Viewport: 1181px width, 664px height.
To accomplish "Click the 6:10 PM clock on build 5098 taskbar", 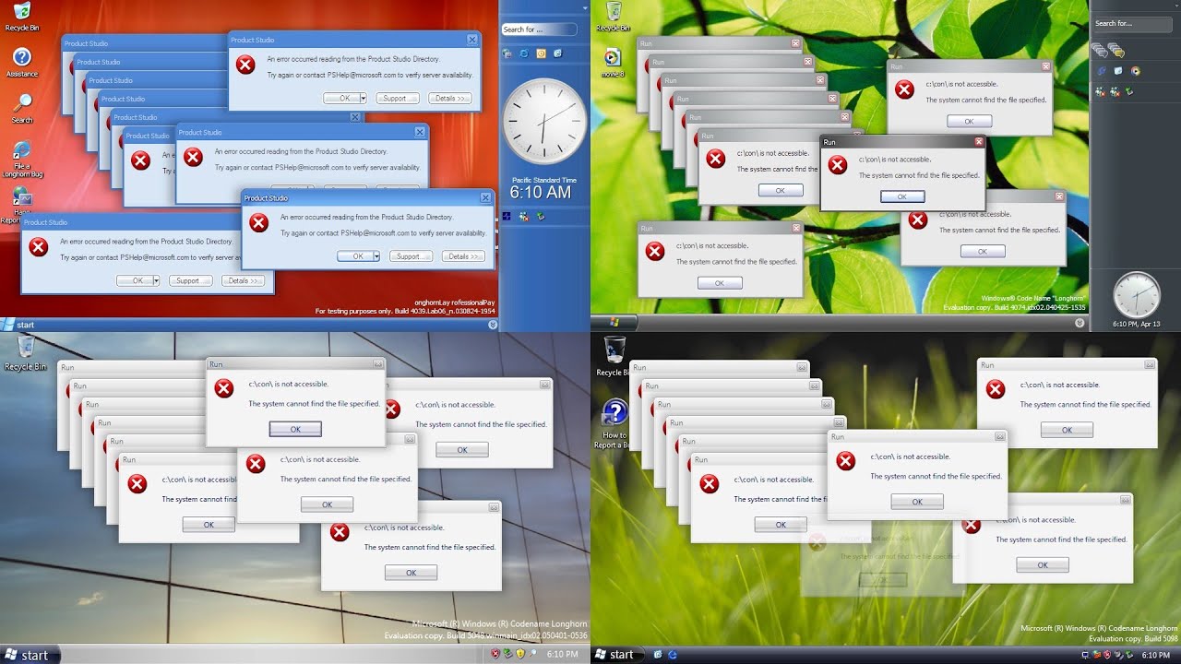I will coord(1155,655).
